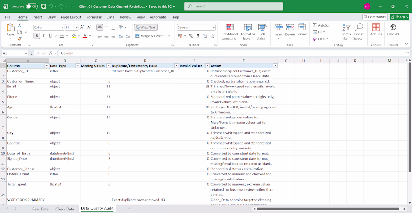Click Find & Select magnifier icon
The image size is (412, 213).
click(359, 27)
